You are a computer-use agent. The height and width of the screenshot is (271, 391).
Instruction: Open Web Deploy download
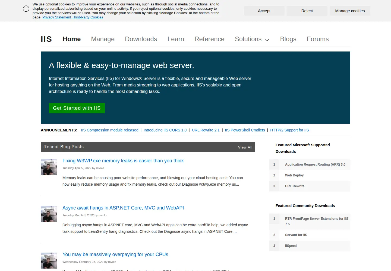pyautogui.click(x=294, y=175)
